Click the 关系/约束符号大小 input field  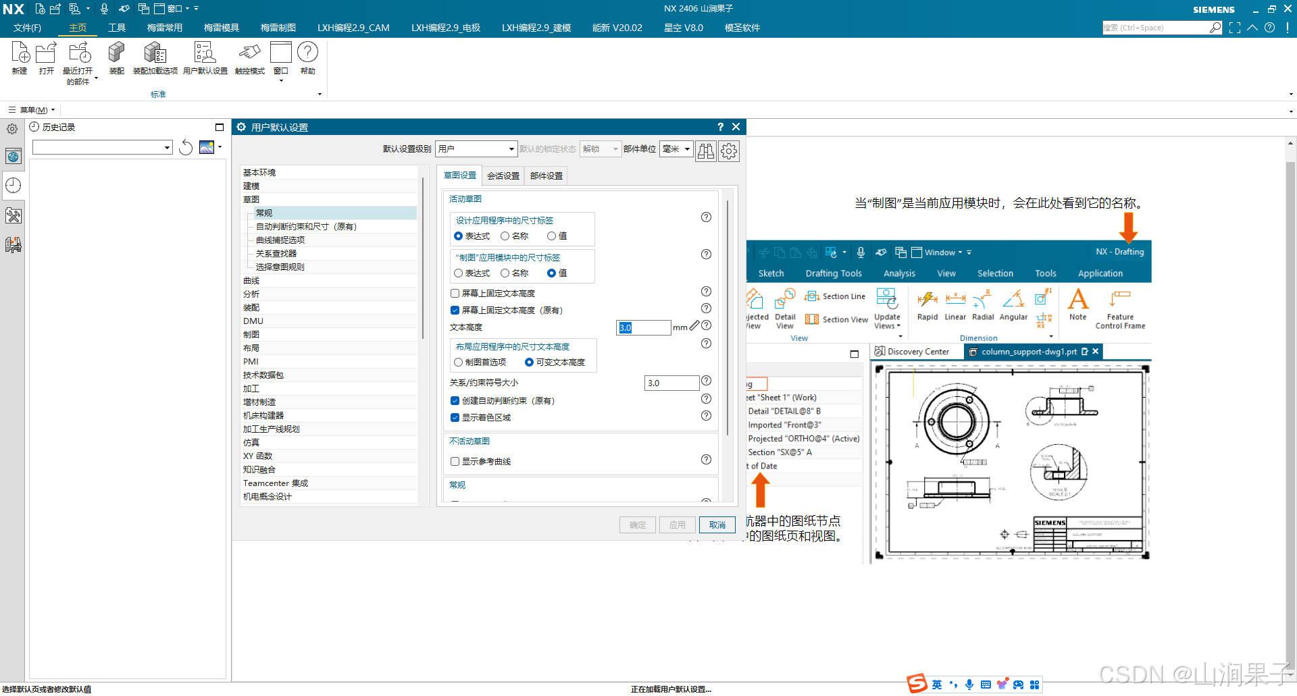672,383
